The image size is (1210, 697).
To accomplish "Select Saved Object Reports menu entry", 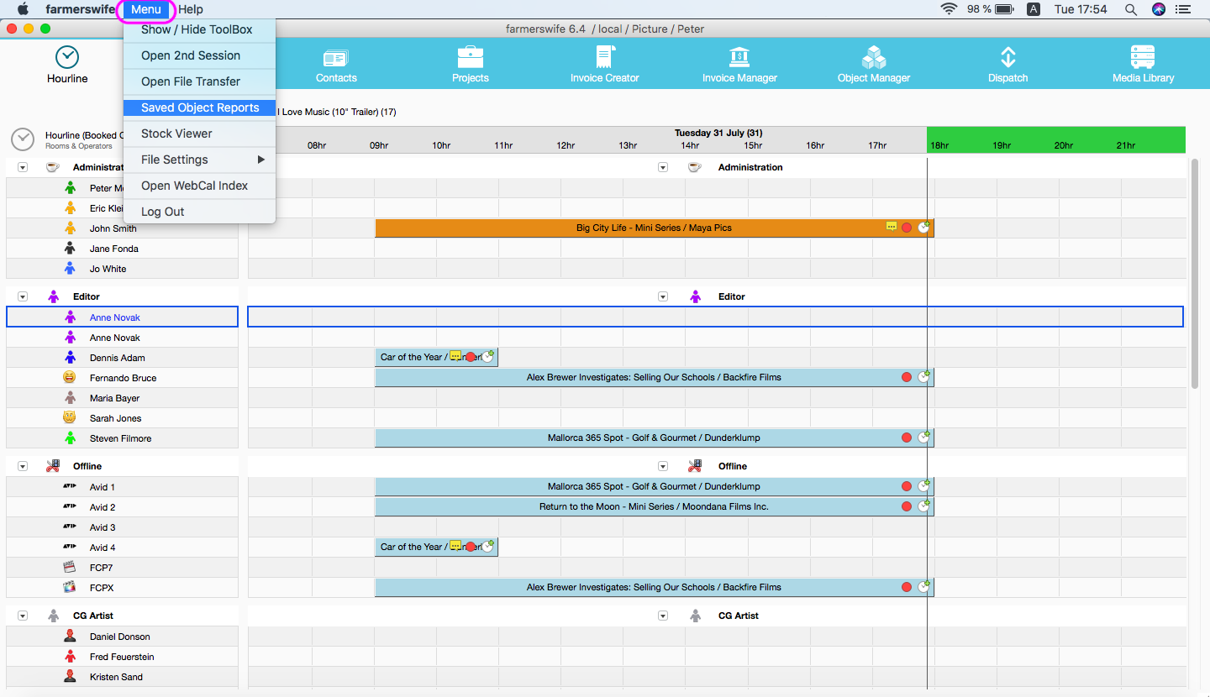I will click(199, 107).
